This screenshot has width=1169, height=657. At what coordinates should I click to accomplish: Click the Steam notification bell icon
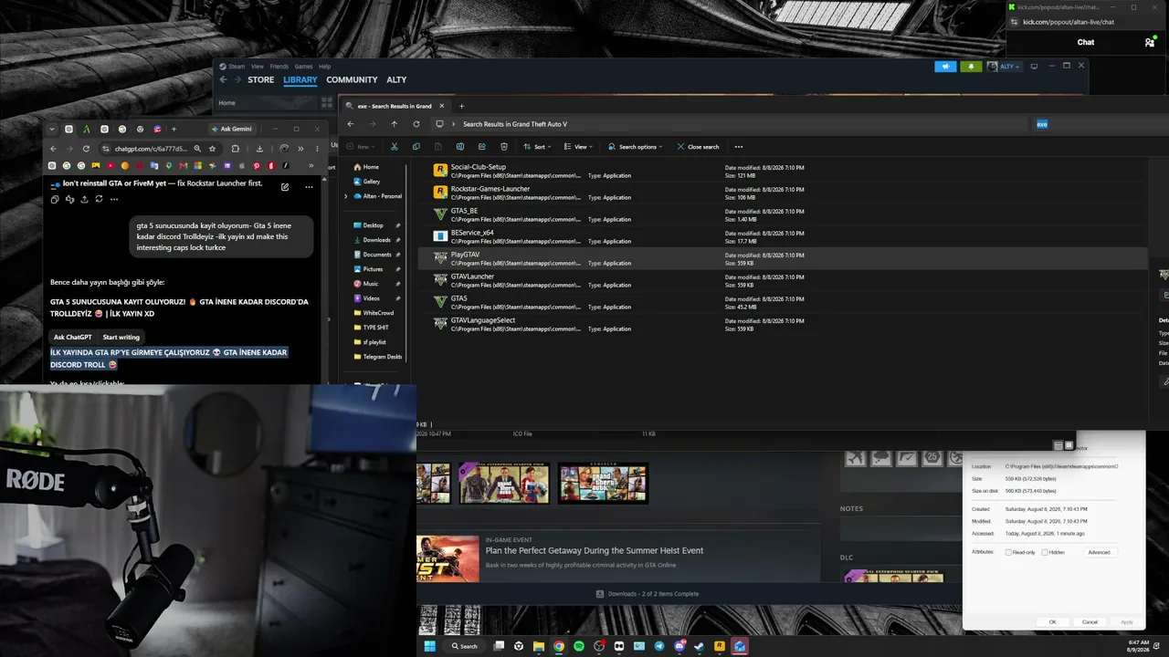(x=971, y=67)
